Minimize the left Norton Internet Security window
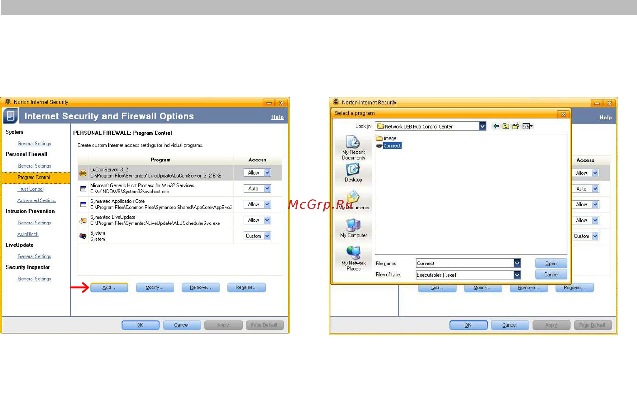The height and width of the screenshot is (408, 637). pyautogui.click(x=269, y=103)
